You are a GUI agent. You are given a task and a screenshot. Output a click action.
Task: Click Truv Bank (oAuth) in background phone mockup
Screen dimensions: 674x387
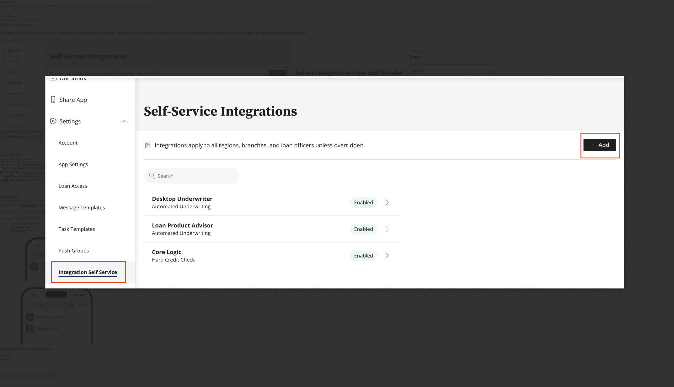pos(47,329)
